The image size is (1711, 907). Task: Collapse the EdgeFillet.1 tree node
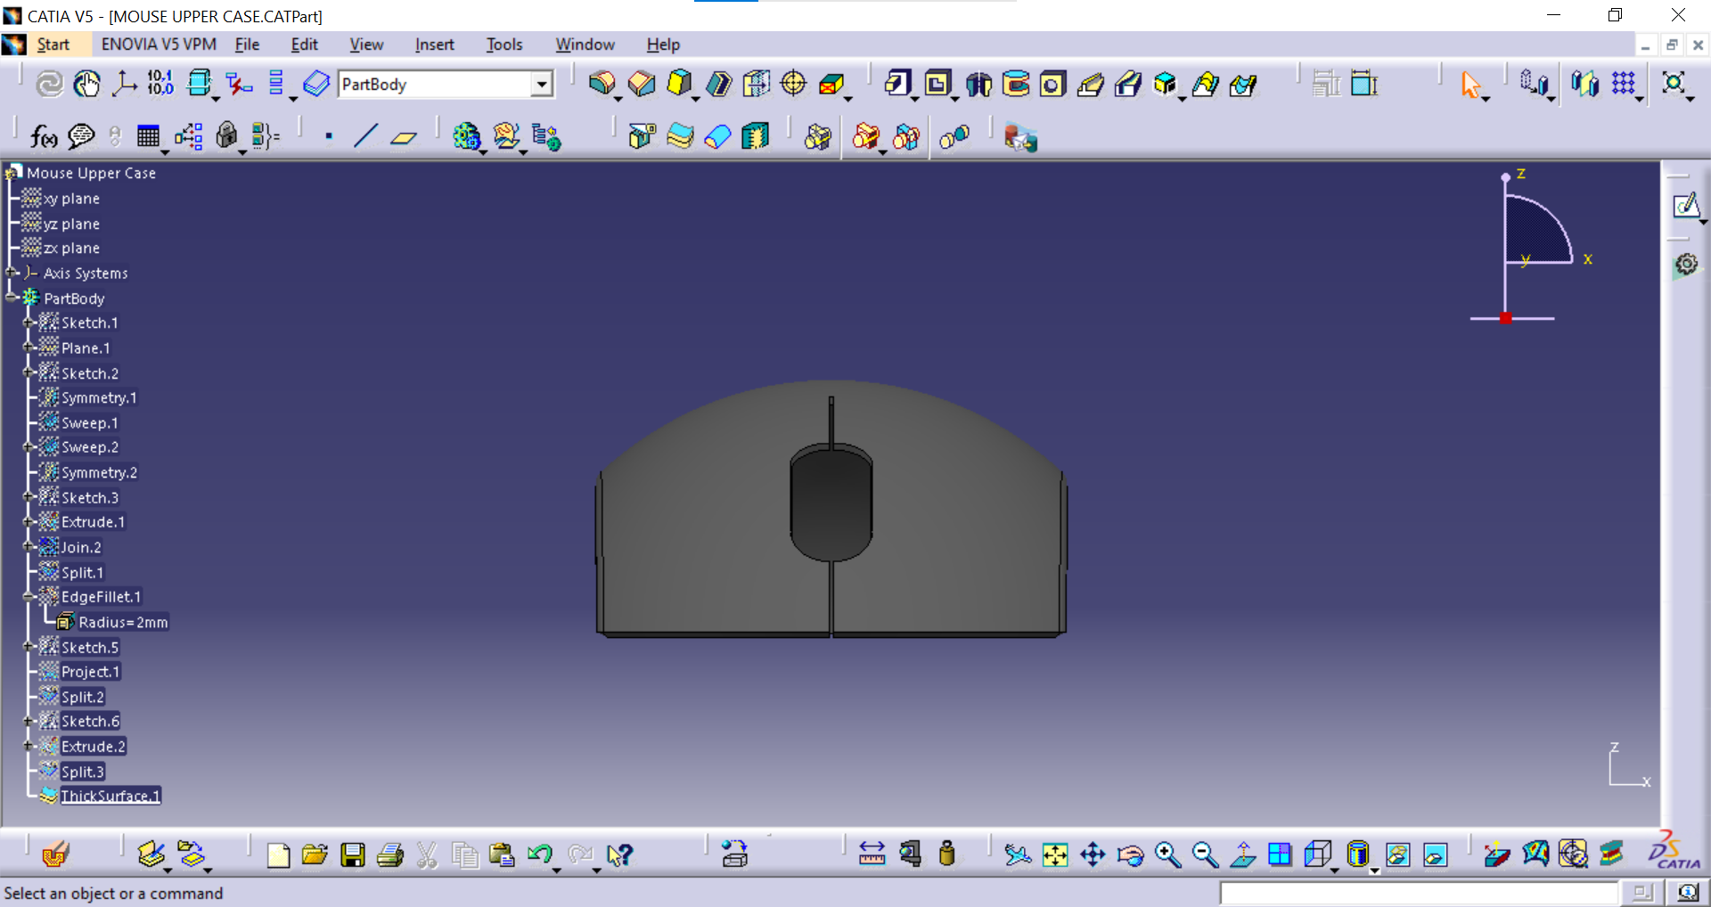(x=29, y=596)
